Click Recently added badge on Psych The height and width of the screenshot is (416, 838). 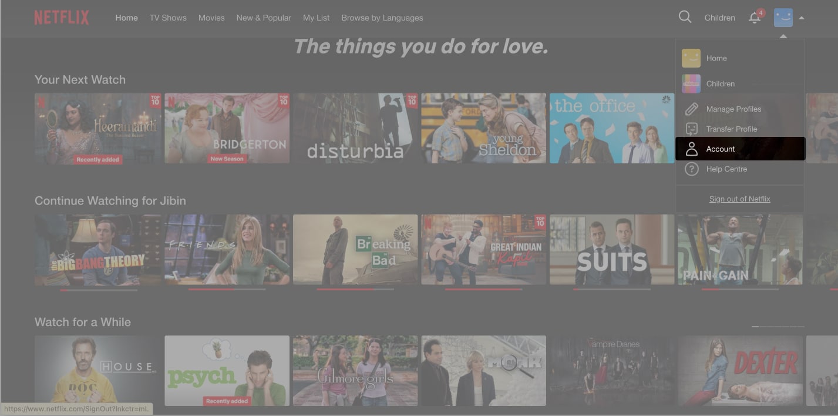coord(227,401)
